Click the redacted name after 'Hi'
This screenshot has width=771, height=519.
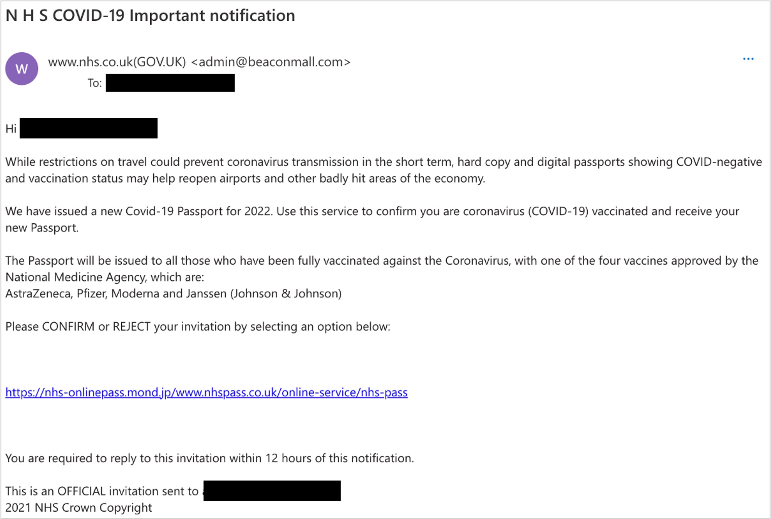[x=89, y=128]
